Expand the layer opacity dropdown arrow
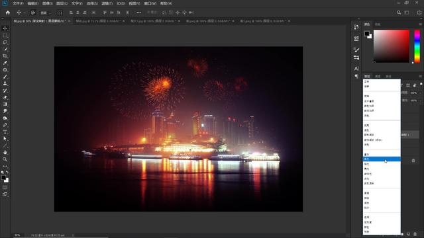424x238 pixels. [420, 93]
